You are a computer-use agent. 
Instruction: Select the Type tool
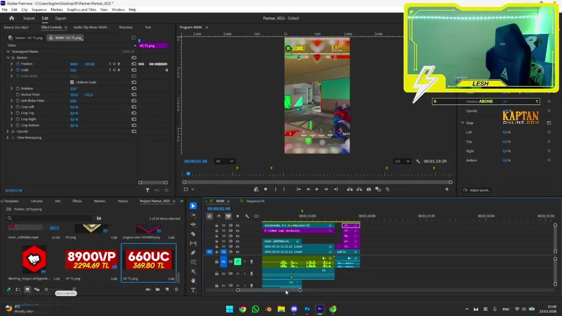pyautogui.click(x=193, y=290)
